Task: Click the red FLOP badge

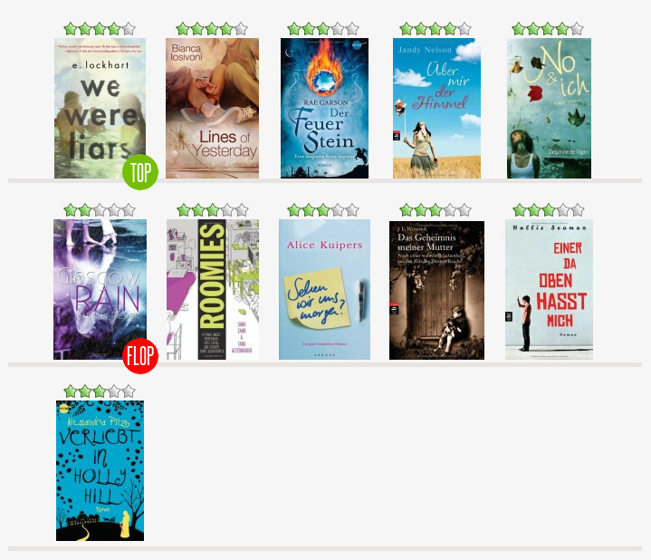Action: (x=140, y=356)
